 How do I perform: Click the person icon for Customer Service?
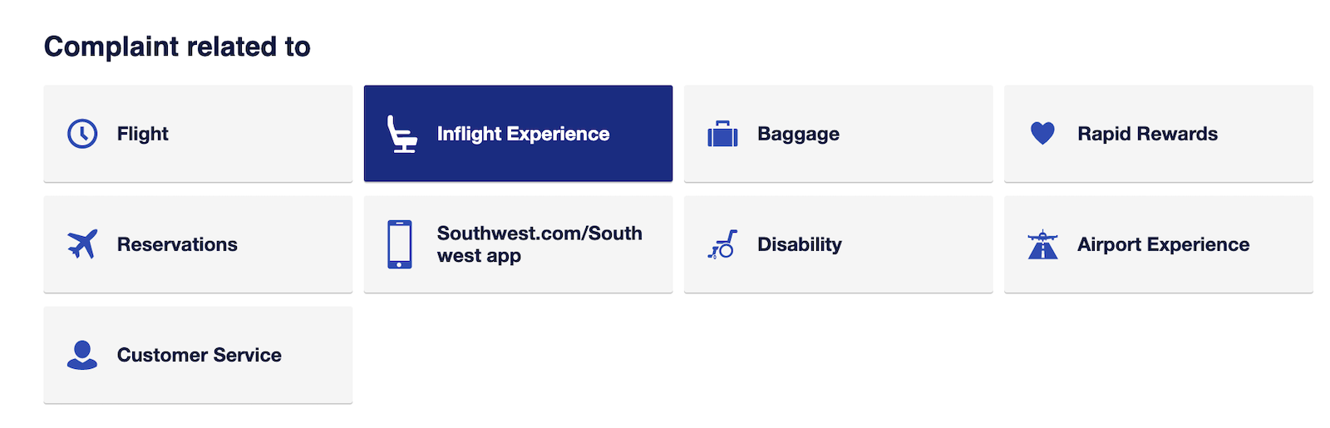coord(82,355)
